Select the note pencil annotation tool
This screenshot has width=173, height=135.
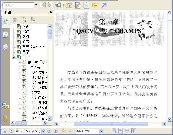pyautogui.click(x=78, y=5)
